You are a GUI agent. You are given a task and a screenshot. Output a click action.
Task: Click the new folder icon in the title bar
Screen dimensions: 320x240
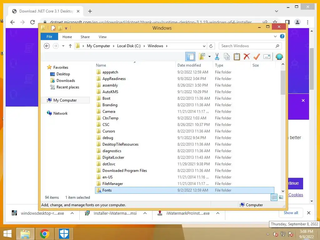click(x=60, y=28)
